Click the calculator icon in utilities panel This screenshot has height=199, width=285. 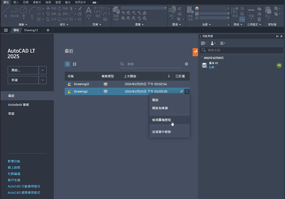point(259,19)
